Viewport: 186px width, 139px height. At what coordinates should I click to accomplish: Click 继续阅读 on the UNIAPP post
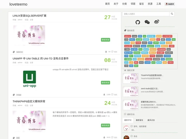point(105,83)
